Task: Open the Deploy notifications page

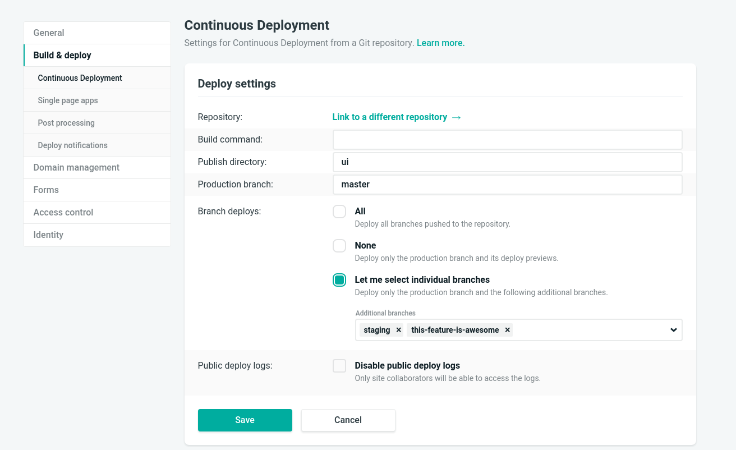Action: click(73, 145)
